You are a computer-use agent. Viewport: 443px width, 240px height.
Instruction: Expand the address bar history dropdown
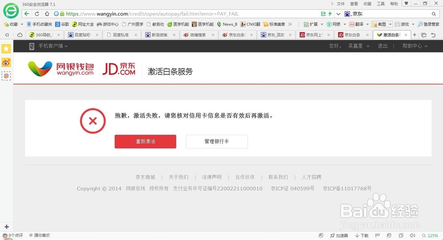(x=338, y=14)
